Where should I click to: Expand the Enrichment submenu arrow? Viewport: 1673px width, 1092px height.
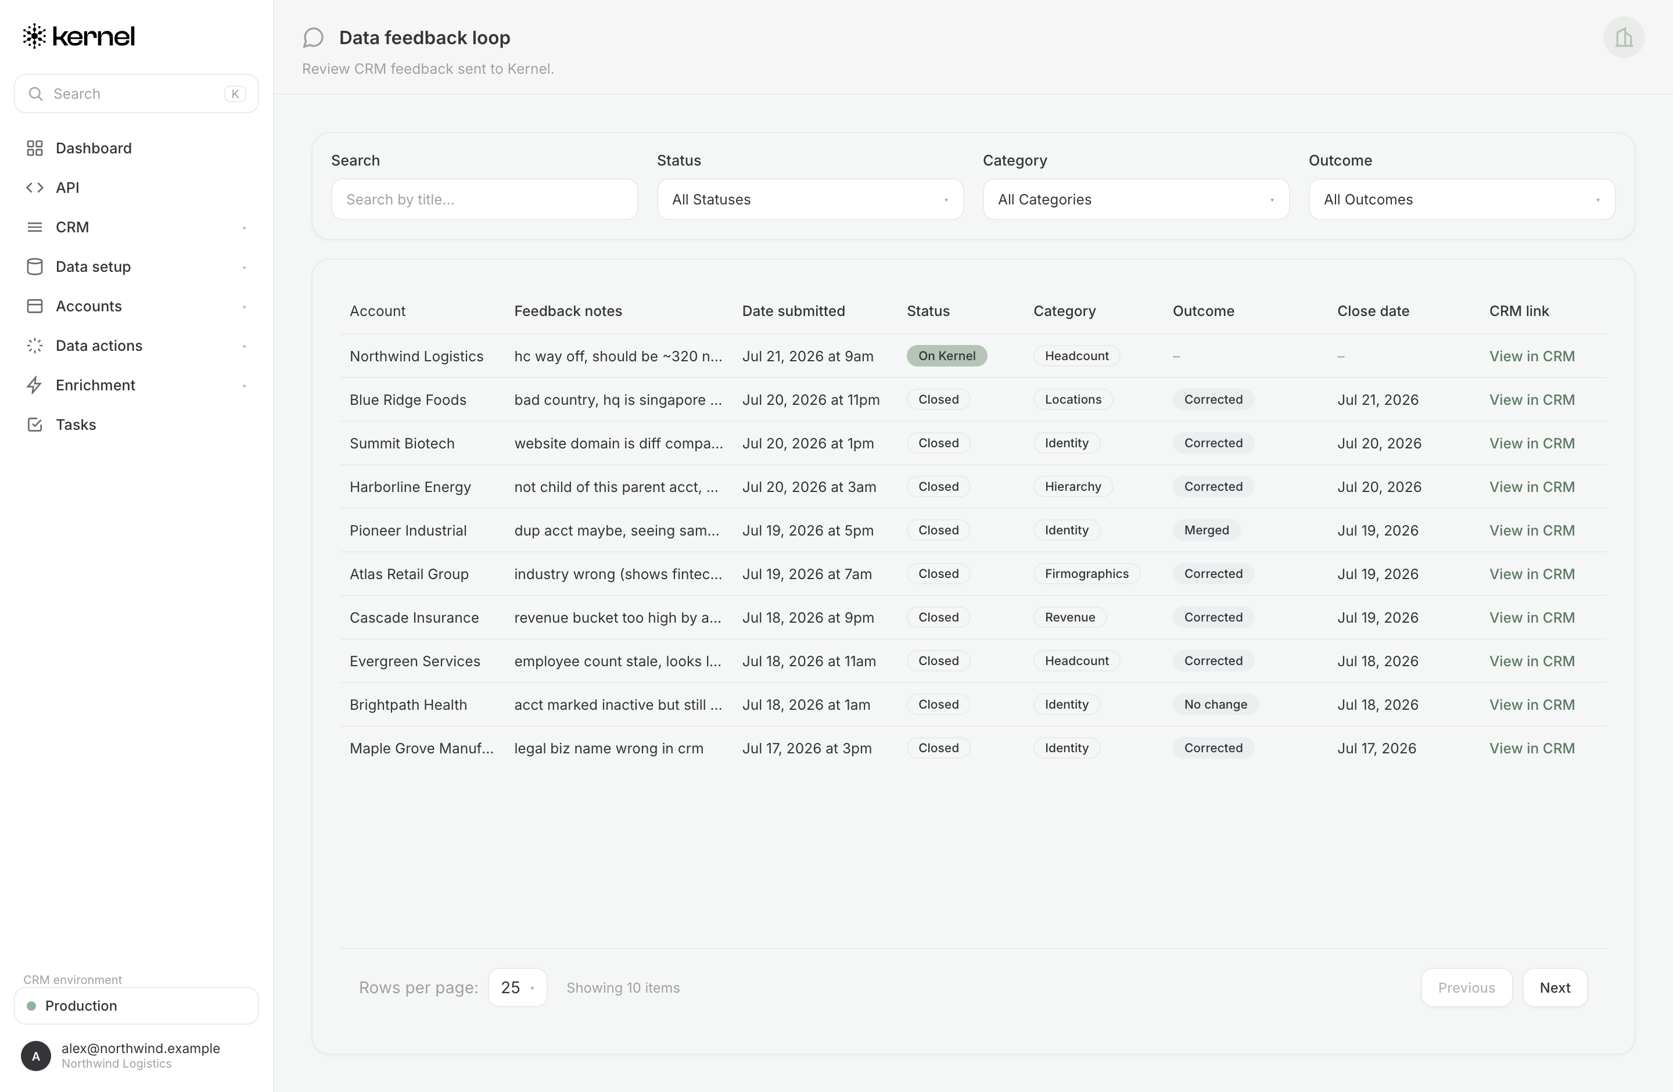244,386
